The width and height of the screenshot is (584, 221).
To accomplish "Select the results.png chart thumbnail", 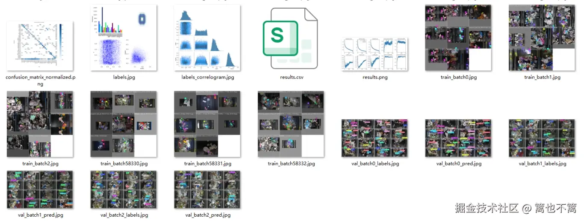I will 375,54.
